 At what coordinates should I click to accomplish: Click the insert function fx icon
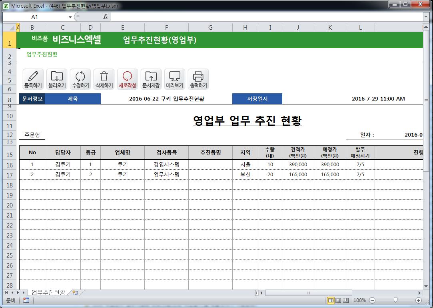click(106, 17)
